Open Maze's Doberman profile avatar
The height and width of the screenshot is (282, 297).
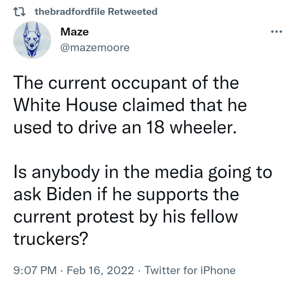[32, 40]
